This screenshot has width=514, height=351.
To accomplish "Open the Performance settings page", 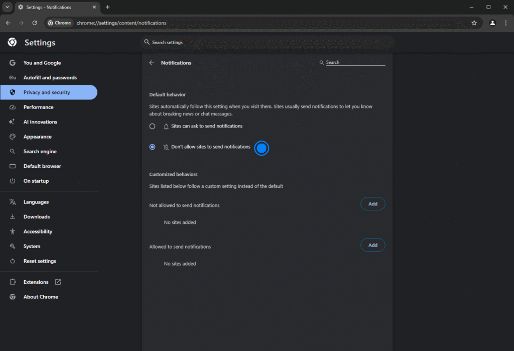I will (x=38, y=107).
